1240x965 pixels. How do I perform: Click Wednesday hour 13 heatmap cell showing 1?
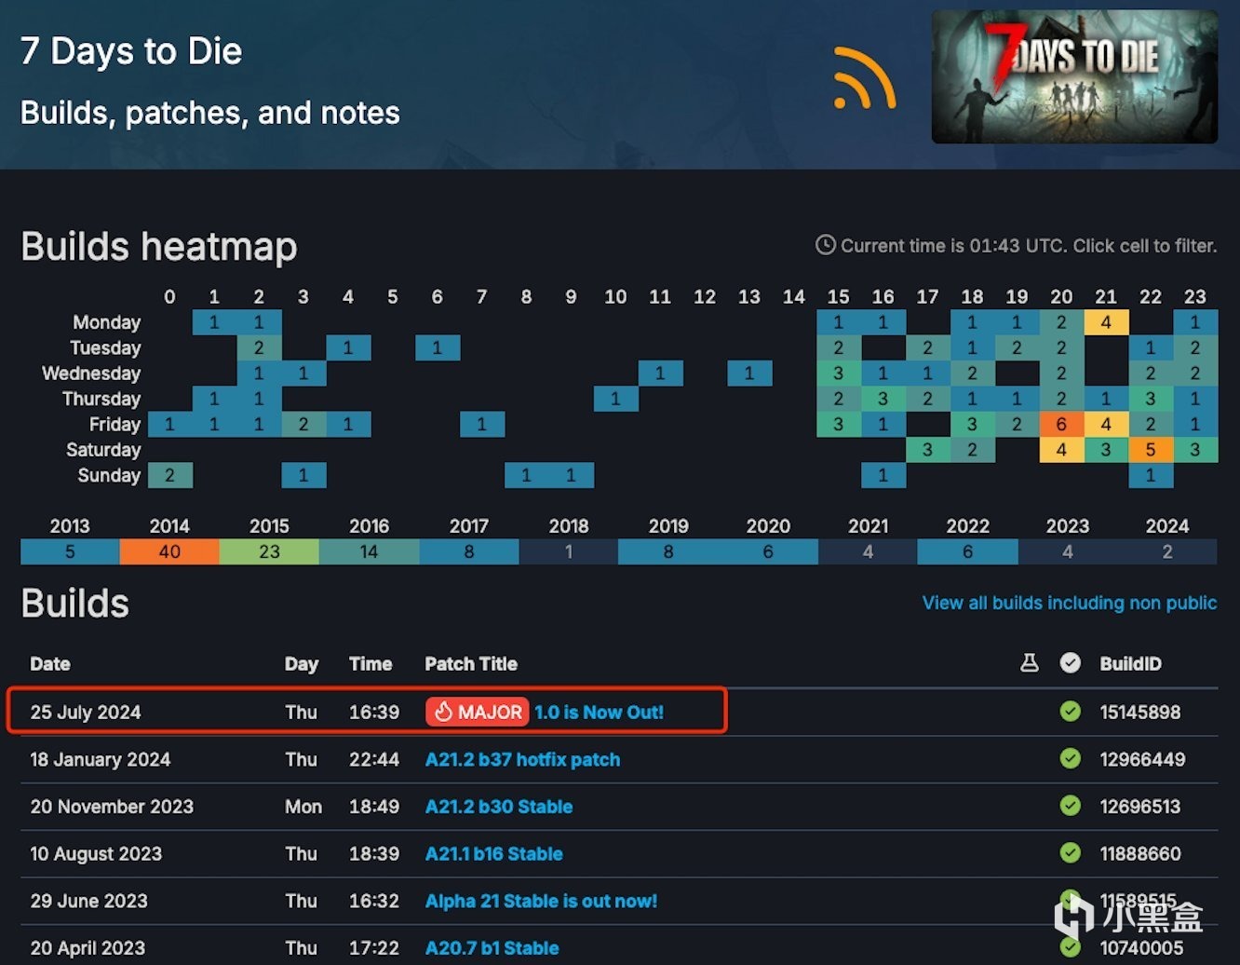pyautogui.click(x=749, y=374)
